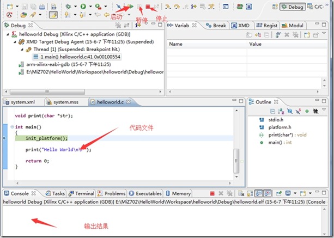Click Variables Show Type Names icon

tap(249, 35)
